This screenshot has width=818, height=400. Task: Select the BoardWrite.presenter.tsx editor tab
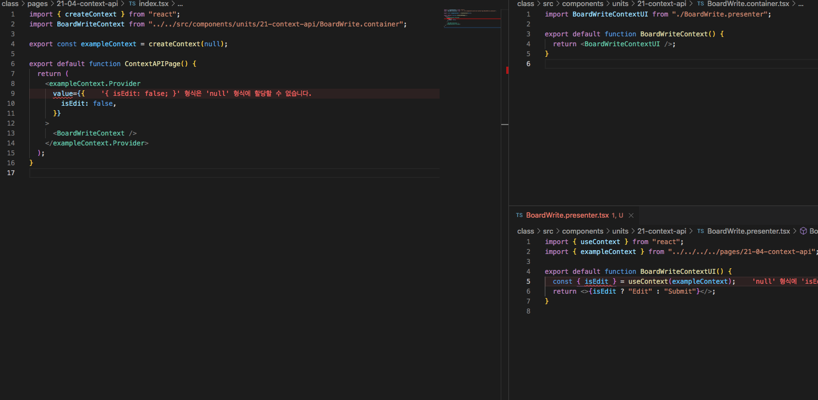pos(575,215)
